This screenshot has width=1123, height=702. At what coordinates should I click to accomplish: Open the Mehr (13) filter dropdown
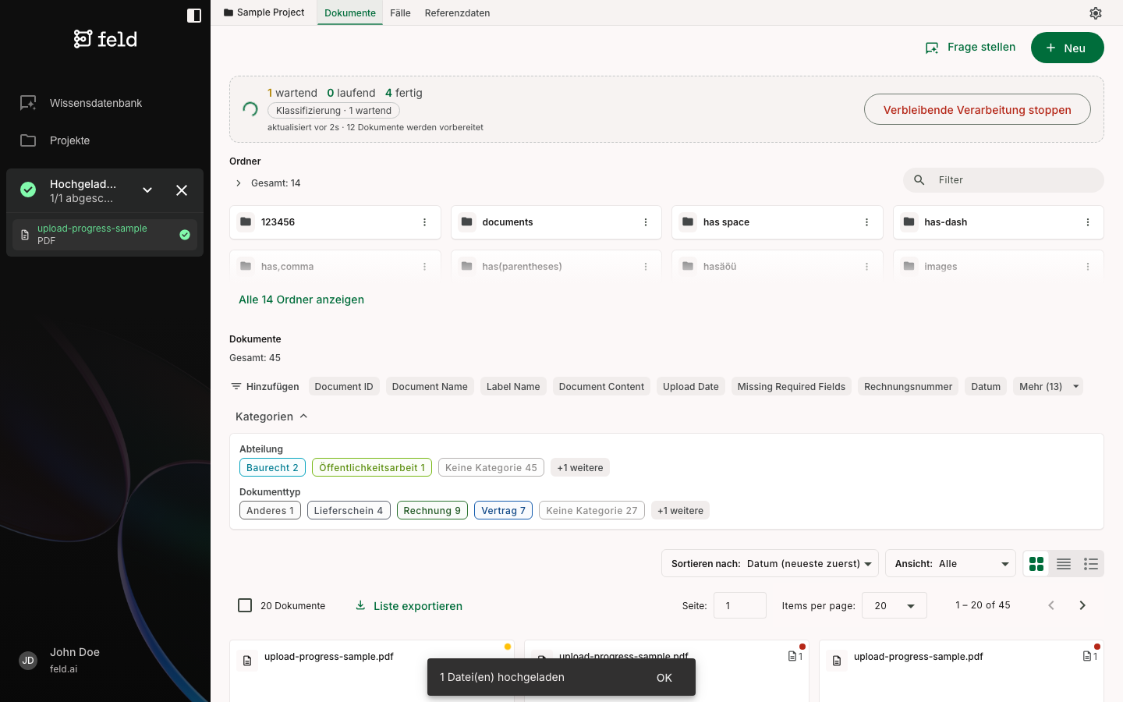click(x=1048, y=387)
